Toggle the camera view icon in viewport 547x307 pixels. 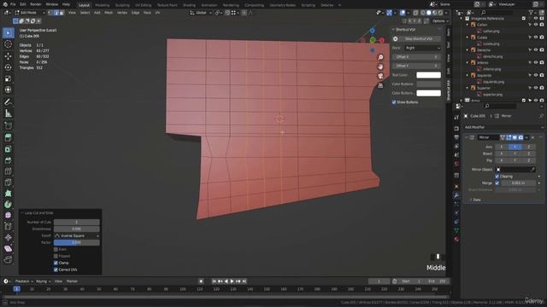(380, 76)
